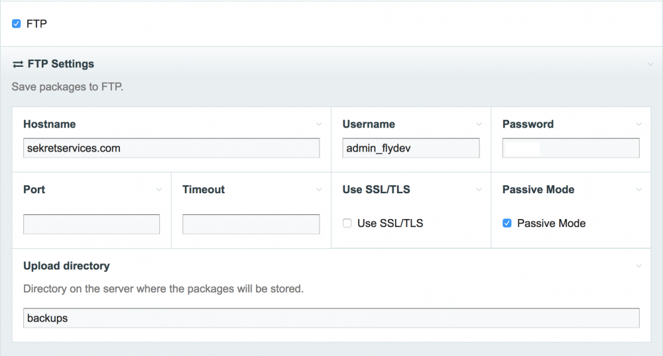Toggle the Use SSL/TLS heading chevron
Screen dimensions: 663x356
(x=479, y=190)
